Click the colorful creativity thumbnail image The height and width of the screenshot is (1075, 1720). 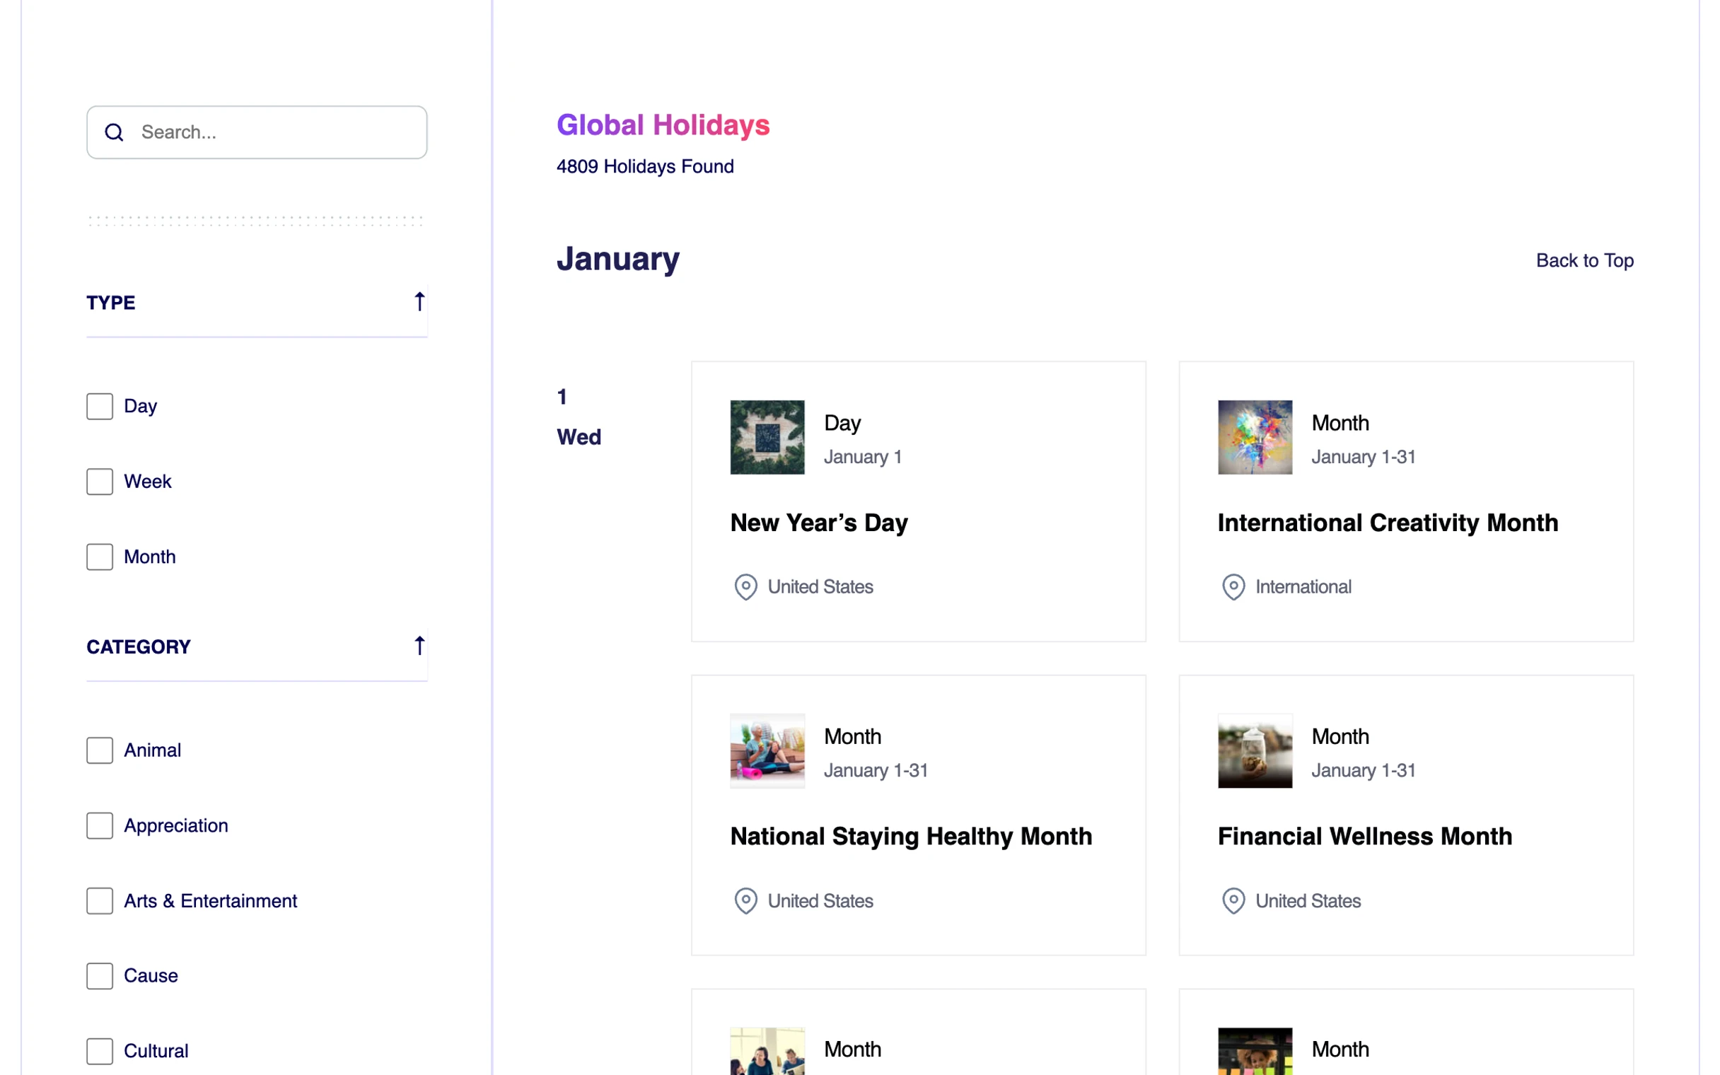coord(1255,437)
